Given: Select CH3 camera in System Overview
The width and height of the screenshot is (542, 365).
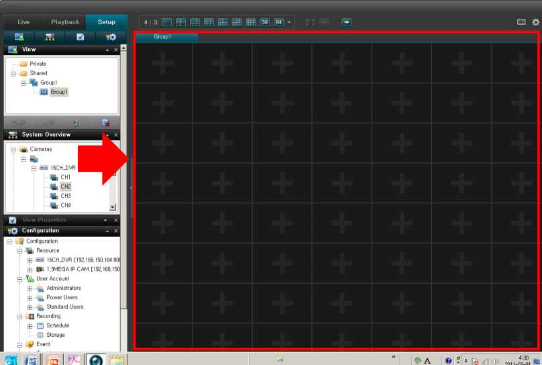Looking at the screenshot, I should pyautogui.click(x=65, y=196).
